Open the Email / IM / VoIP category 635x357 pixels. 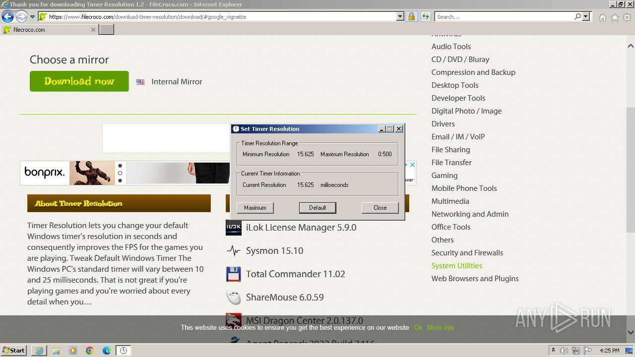pyautogui.click(x=458, y=137)
